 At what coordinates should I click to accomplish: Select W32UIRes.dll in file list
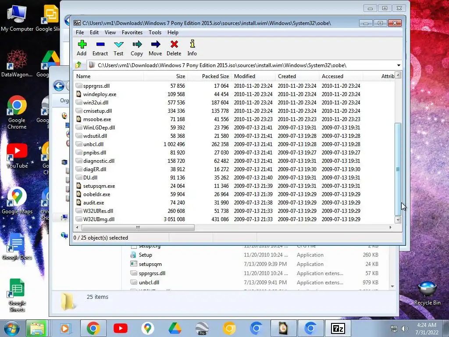point(98,211)
